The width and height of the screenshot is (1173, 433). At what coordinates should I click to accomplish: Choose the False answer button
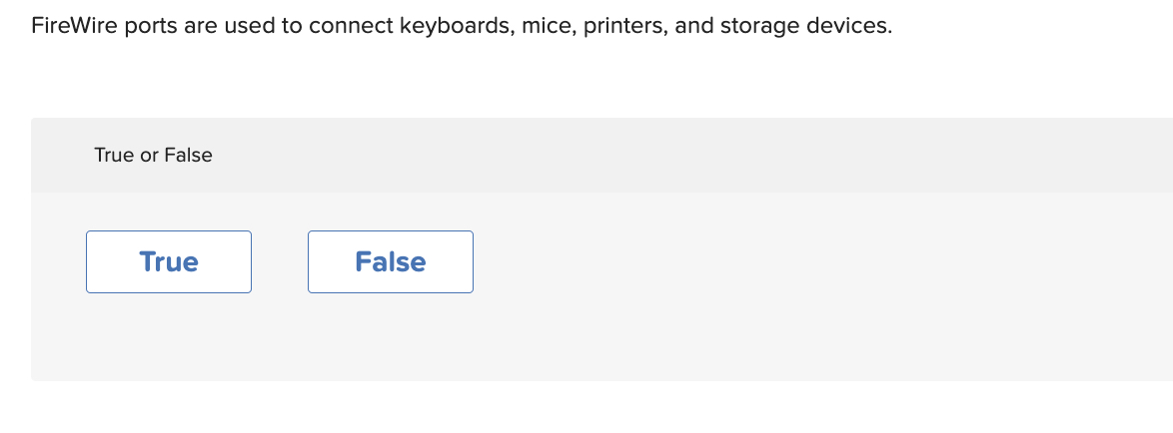pyautogui.click(x=390, y=261)
